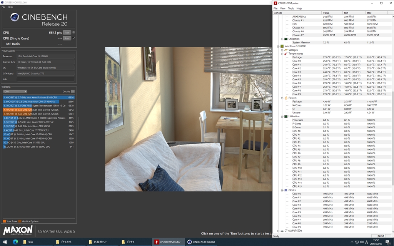Show hidden system tray icons
Screen dimensions: 394x246
[x=352, y=242]
